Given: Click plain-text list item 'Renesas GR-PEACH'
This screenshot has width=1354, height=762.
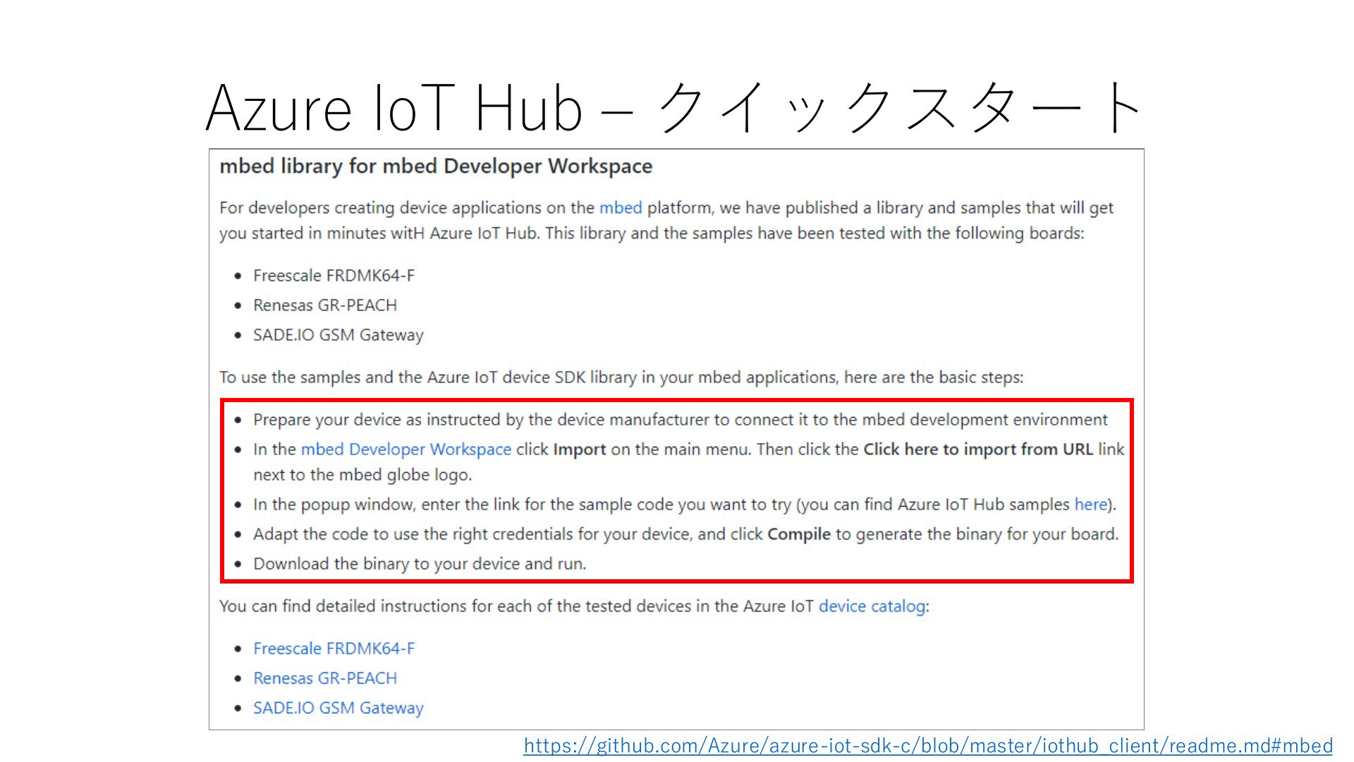Looking at the screenshot, I should 325,306.
